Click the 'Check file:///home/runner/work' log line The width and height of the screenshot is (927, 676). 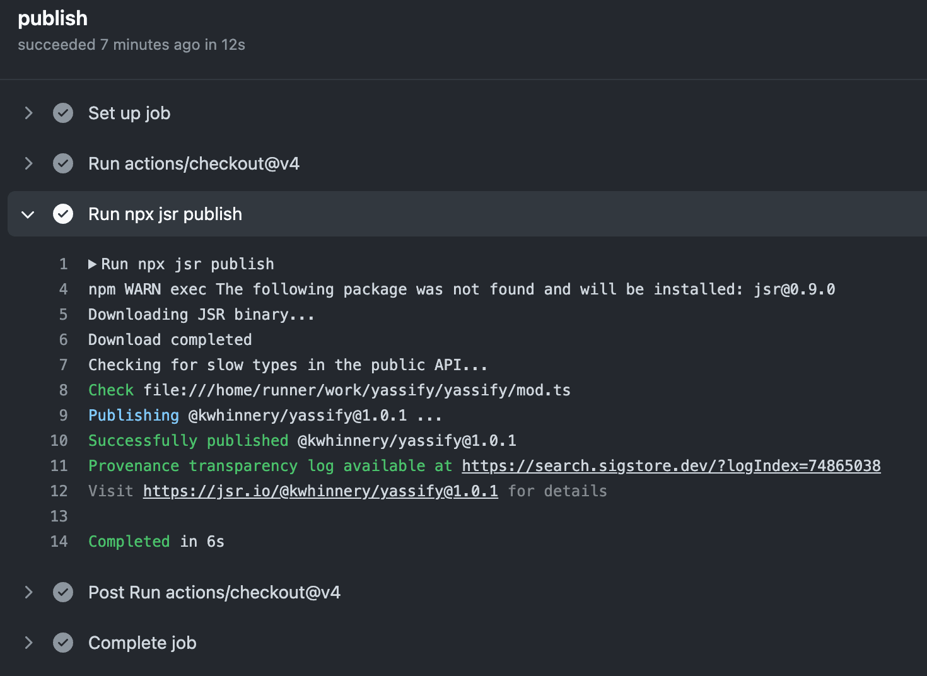click(329, 390)
